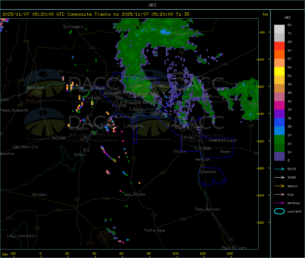Pick the bright yellow swatch between 54 and 51
This screenshot has height=258, width=305.
tap(279, 72)
